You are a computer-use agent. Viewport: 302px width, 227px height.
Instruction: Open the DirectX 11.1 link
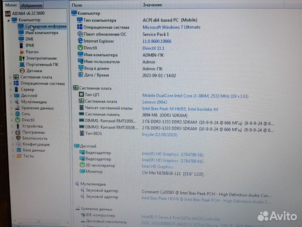154,48
